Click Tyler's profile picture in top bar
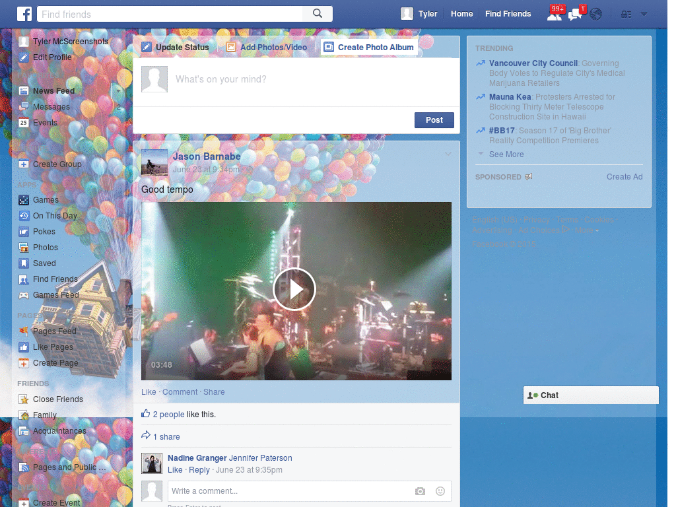Image resolution: width=676 pixels, height=507 pixels. (407, 14)
